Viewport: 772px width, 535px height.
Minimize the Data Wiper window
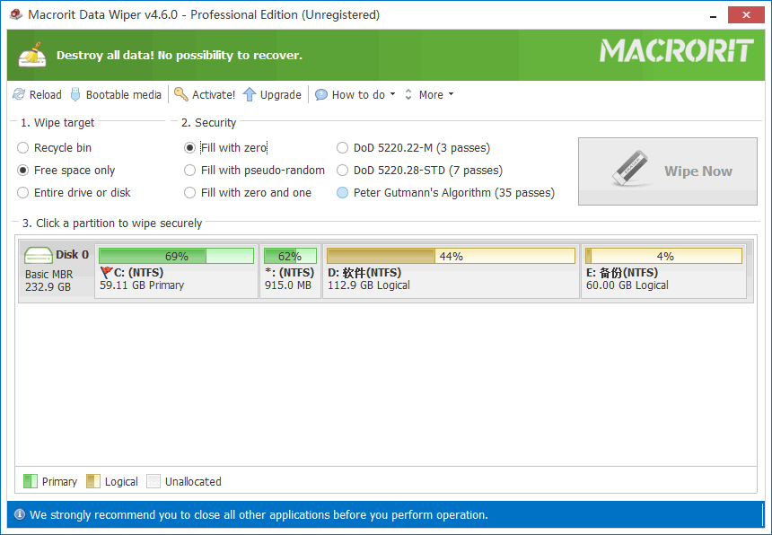pyautogui.click(x=713, y=15)
